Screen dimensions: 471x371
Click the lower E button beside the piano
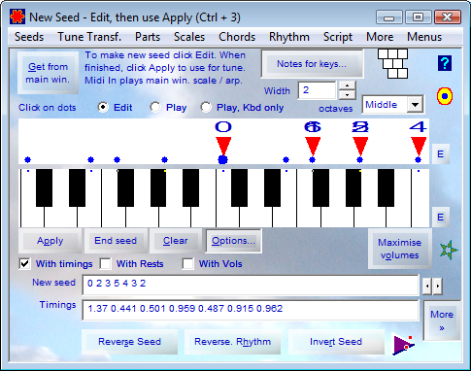441,217
